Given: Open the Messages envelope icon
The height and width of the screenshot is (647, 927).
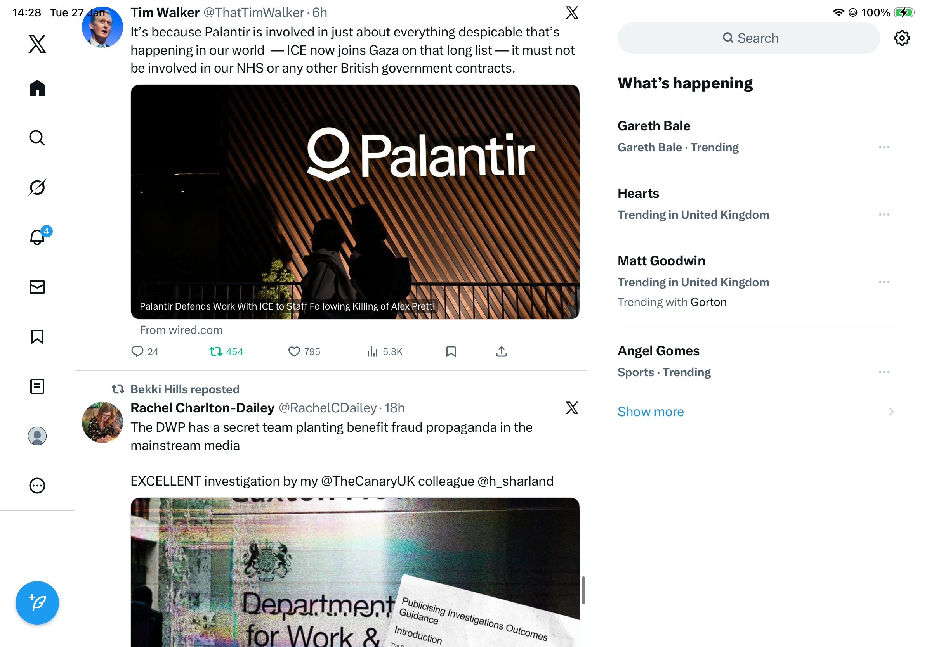Looking at the screenshot, I should pyautogui.click(x=37, y=287).
